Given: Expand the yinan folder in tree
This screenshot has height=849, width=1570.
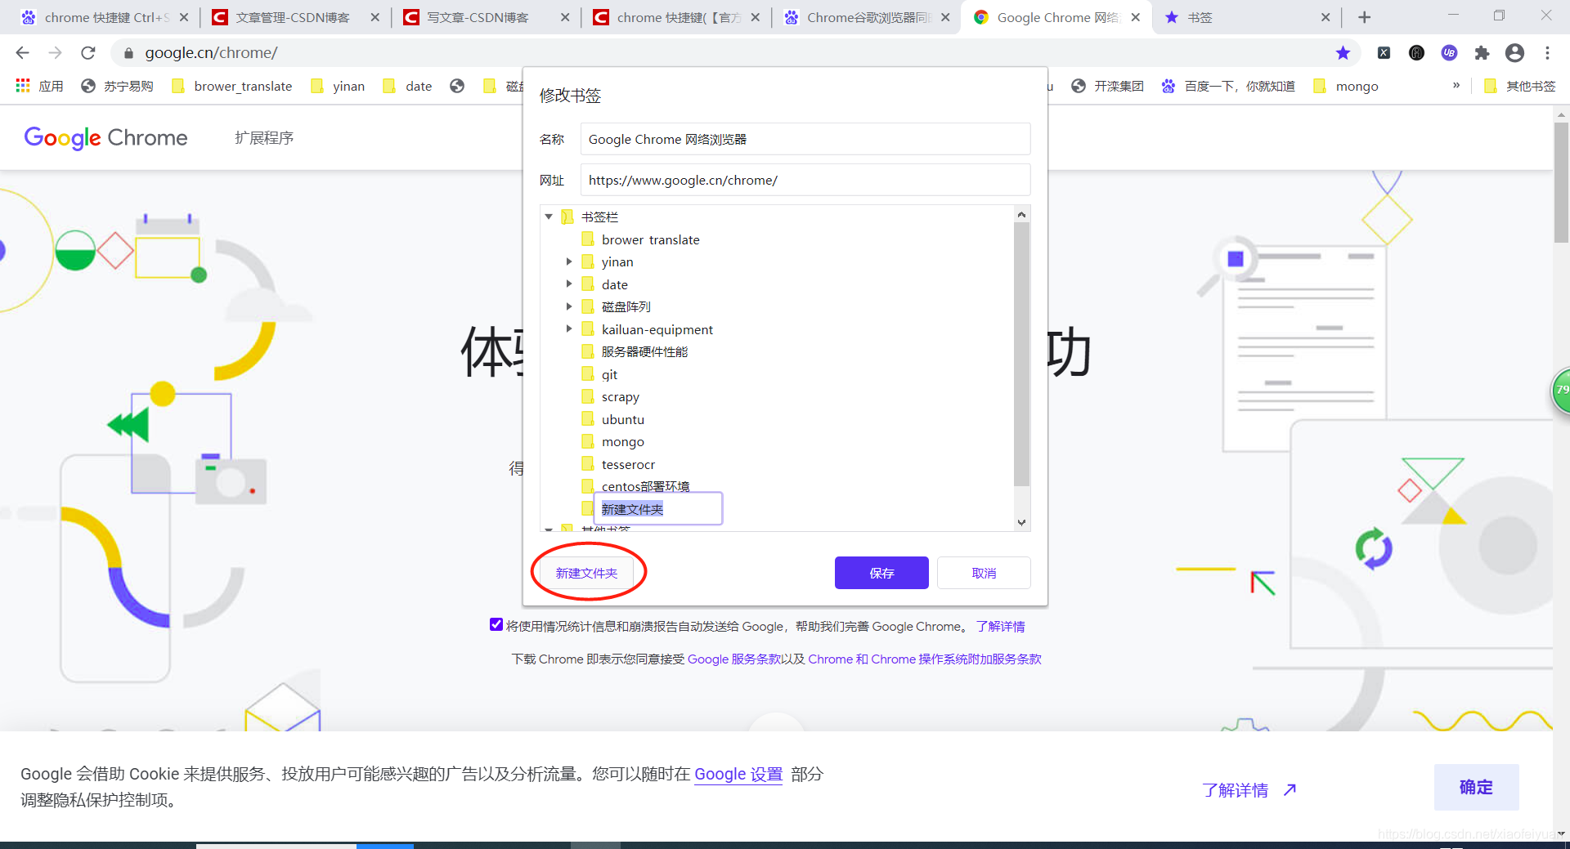Looking at the screenshot, I should (x=569, y=261).
